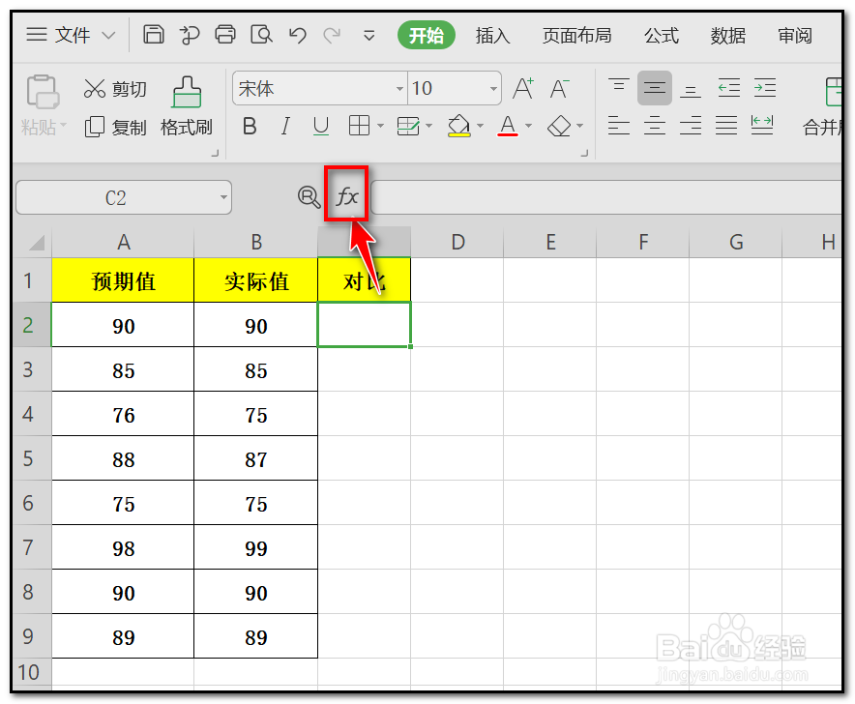Switch to the 公式 tab

point(662,36)
